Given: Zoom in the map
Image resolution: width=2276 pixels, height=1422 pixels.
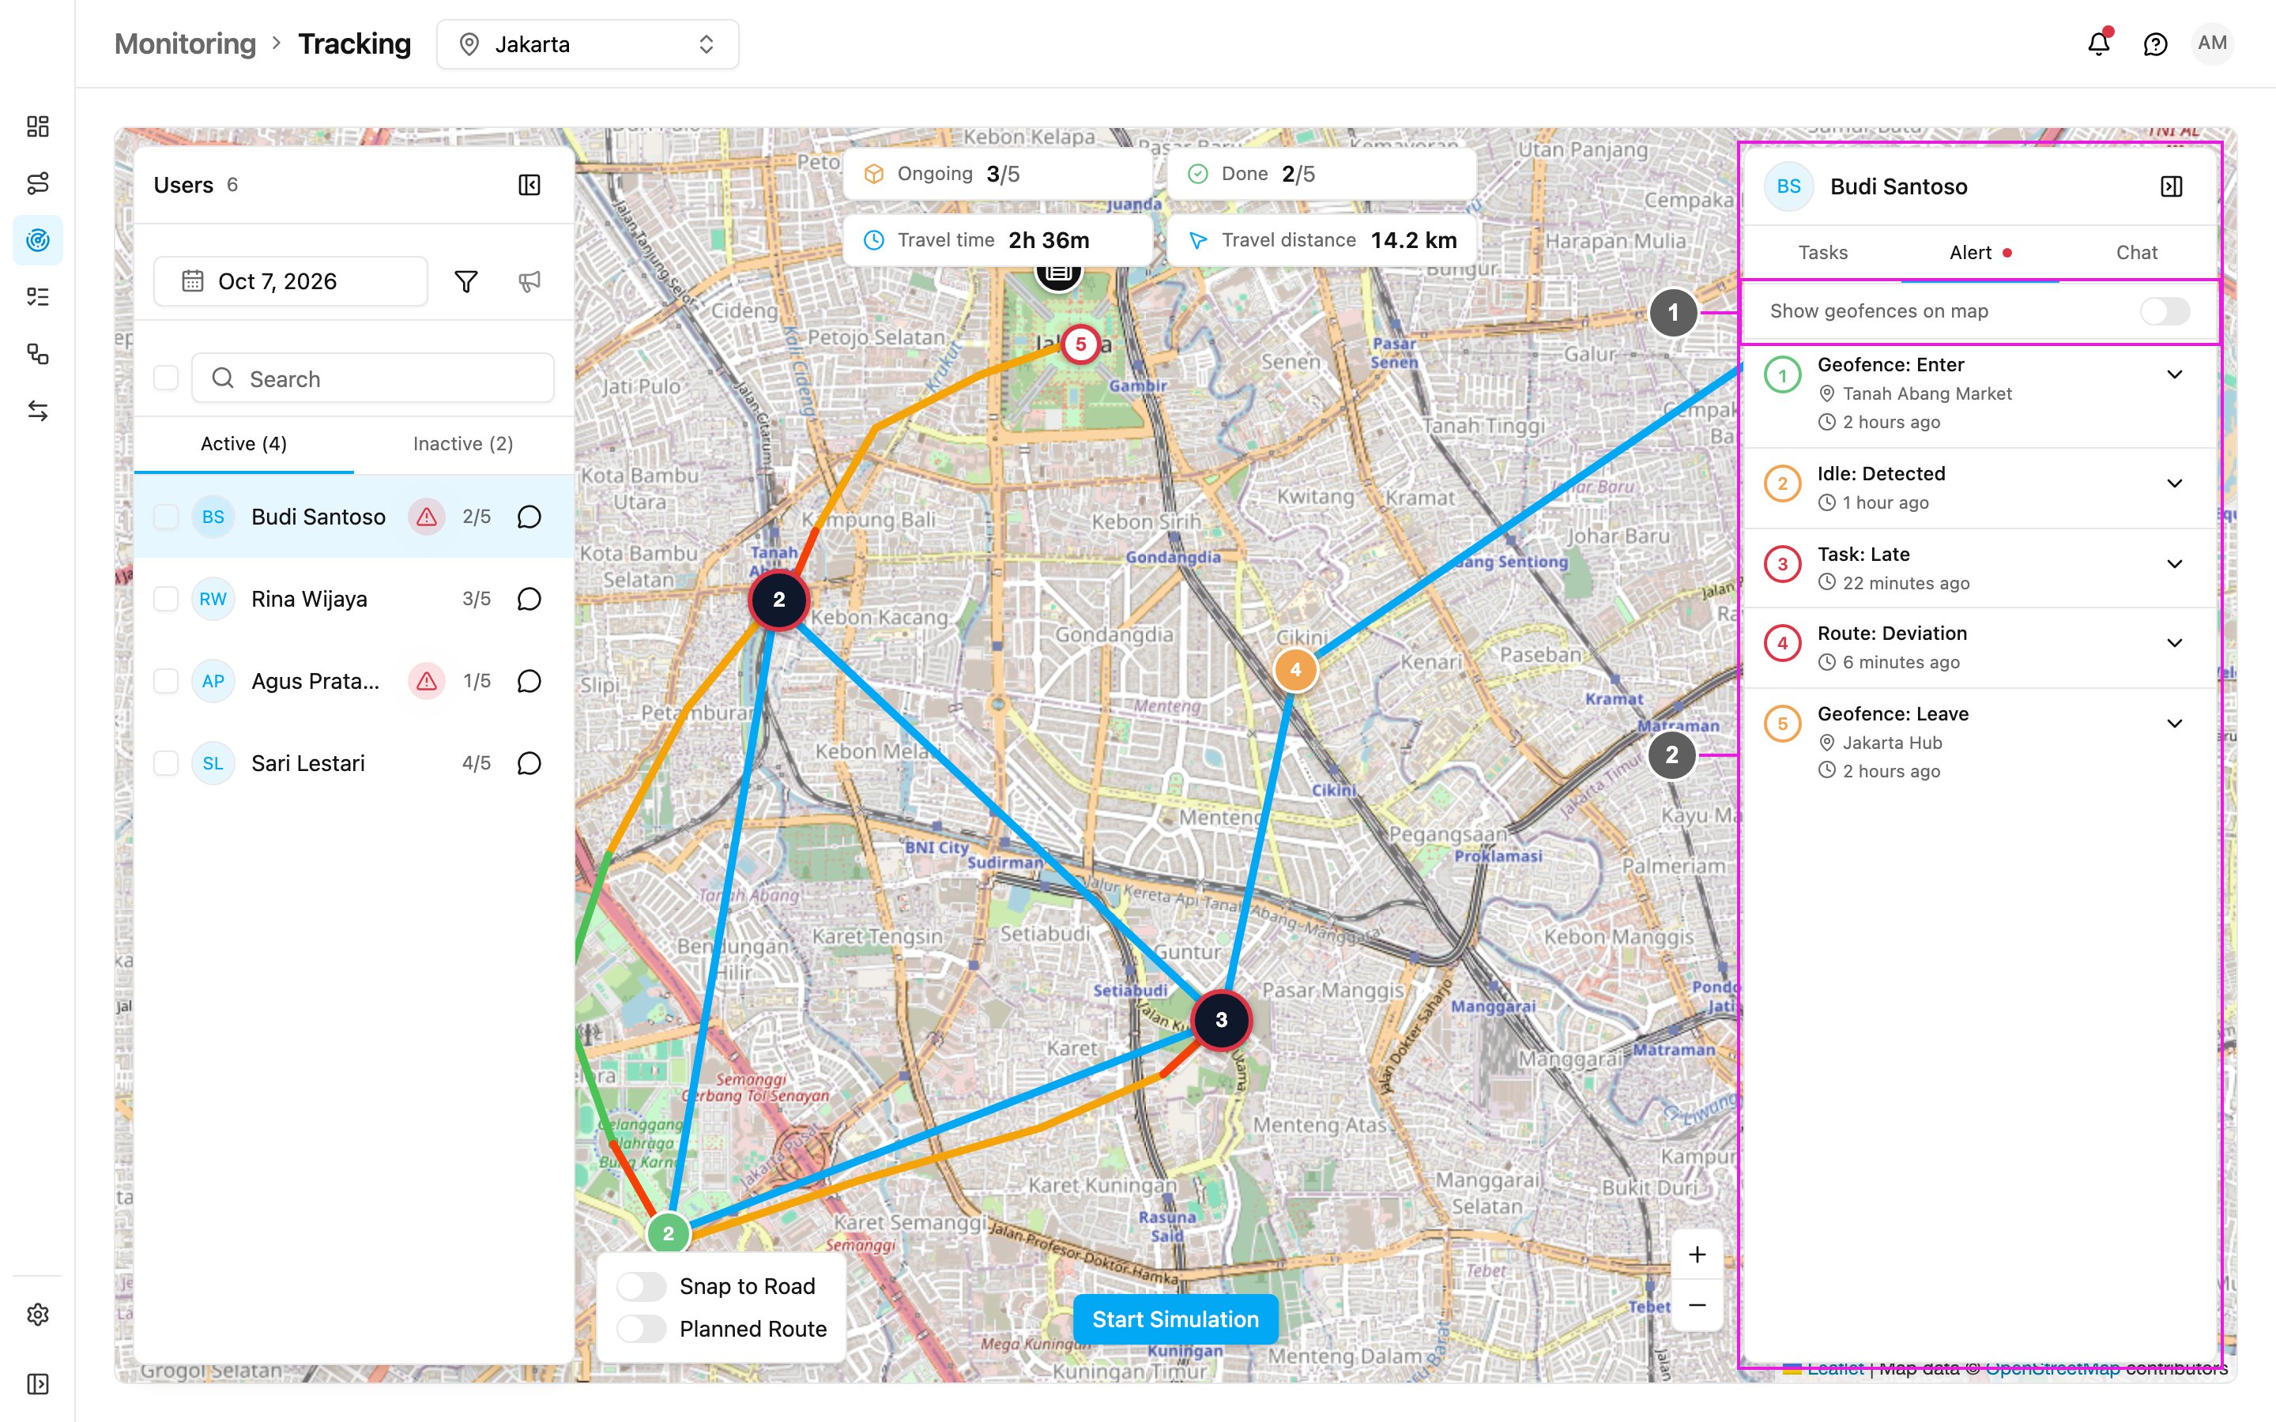Looking at the screenshot, I should coord(1697,1255).
